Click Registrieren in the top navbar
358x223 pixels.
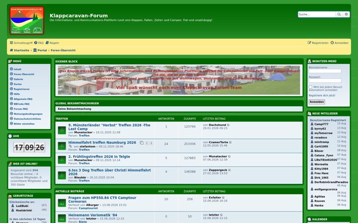318,43
